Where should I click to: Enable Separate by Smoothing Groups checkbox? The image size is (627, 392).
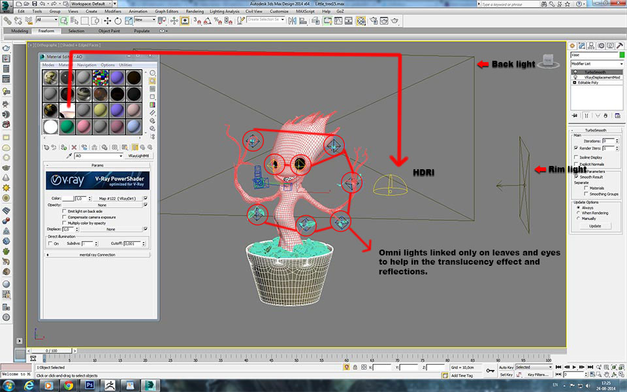pos(586,193)
